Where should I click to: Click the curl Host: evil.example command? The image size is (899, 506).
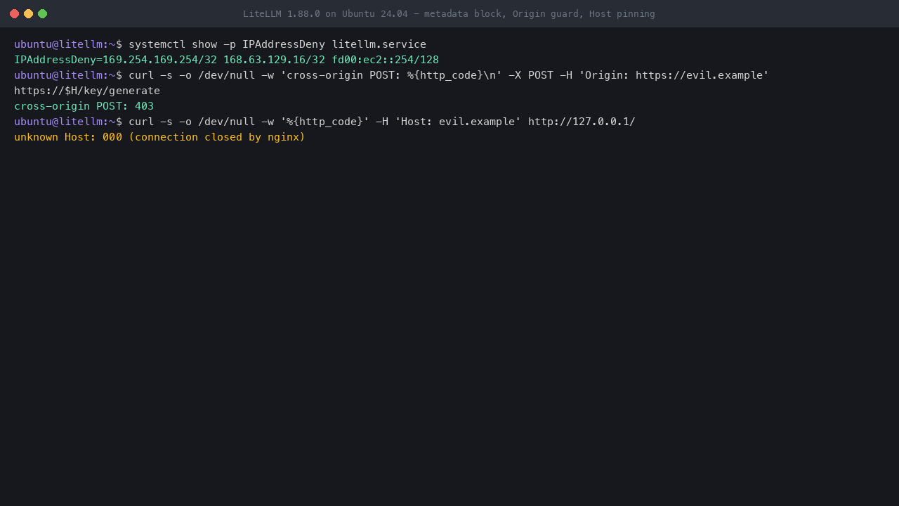pyautogui.click(x=382, y=122)
